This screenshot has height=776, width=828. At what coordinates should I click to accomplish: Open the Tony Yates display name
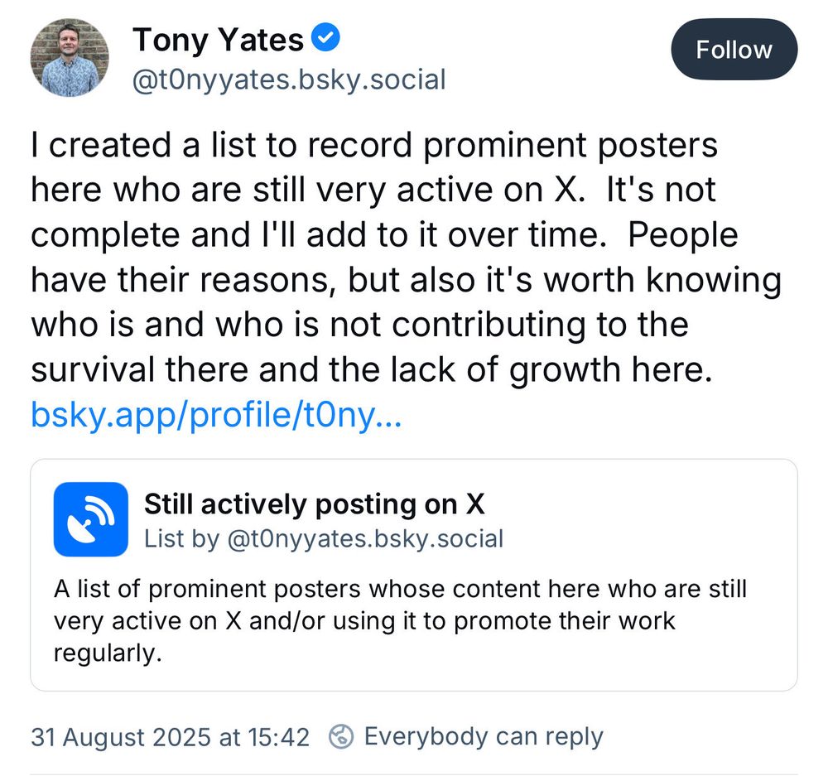(219, 40)
